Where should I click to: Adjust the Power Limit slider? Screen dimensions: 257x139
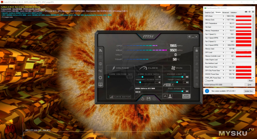[x=174, y=77]
